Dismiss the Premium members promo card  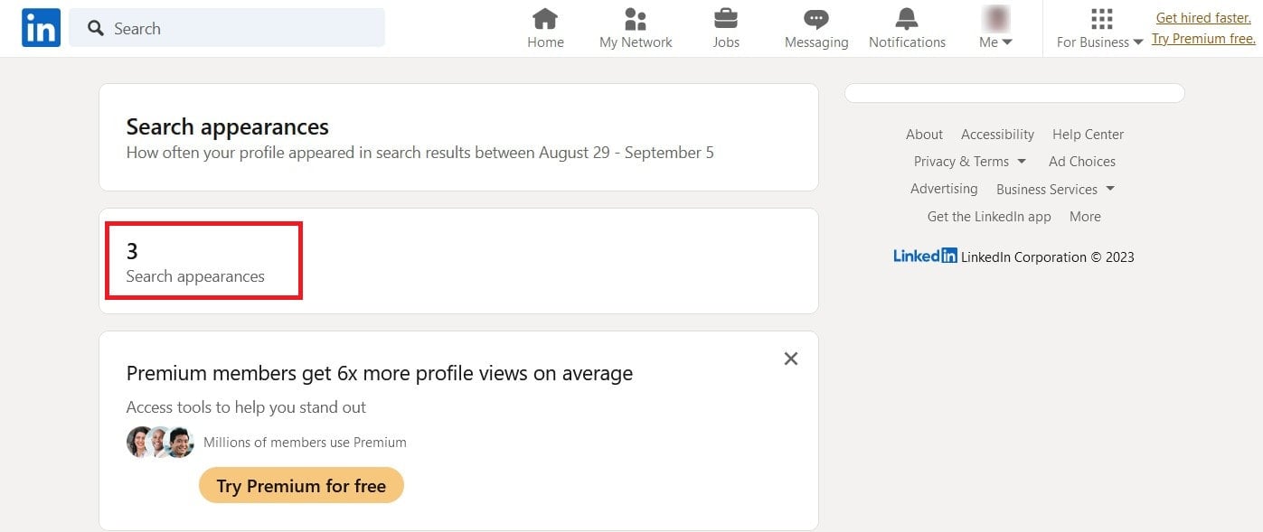[791, 359]
